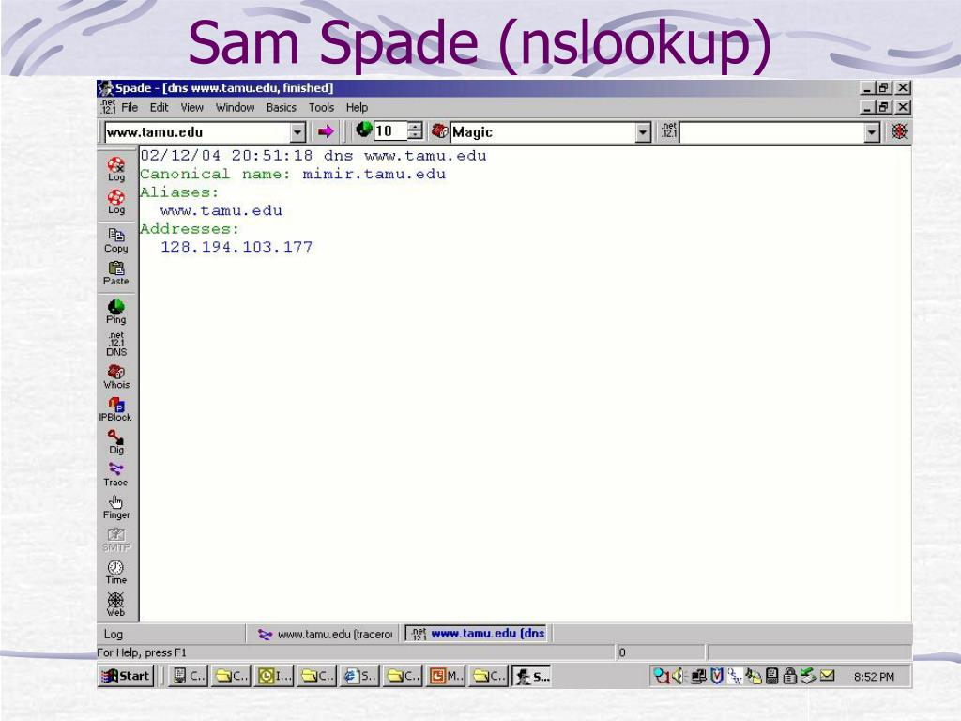Click the empty nameserver input field
This screenshot has width=961, height=721.
tap(772, 131)
